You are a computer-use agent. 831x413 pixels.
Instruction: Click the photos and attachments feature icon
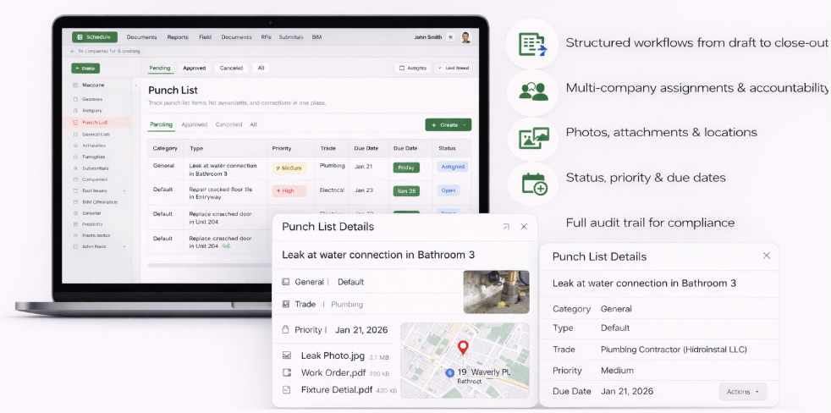[x=534, y=139]
